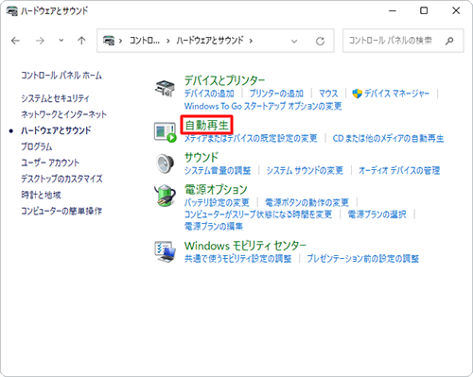Click デバイスの追加 link

click(209, 94)
